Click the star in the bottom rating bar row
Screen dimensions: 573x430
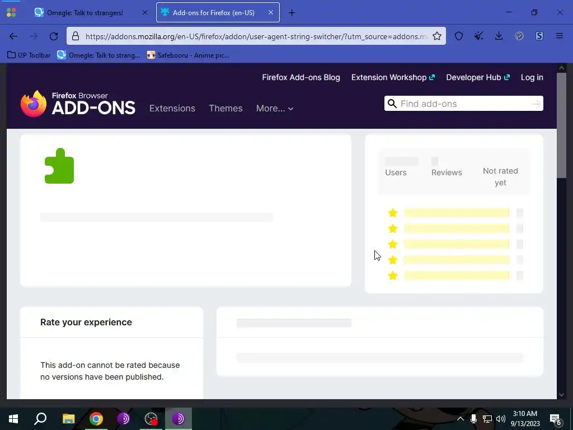[393, 275]
